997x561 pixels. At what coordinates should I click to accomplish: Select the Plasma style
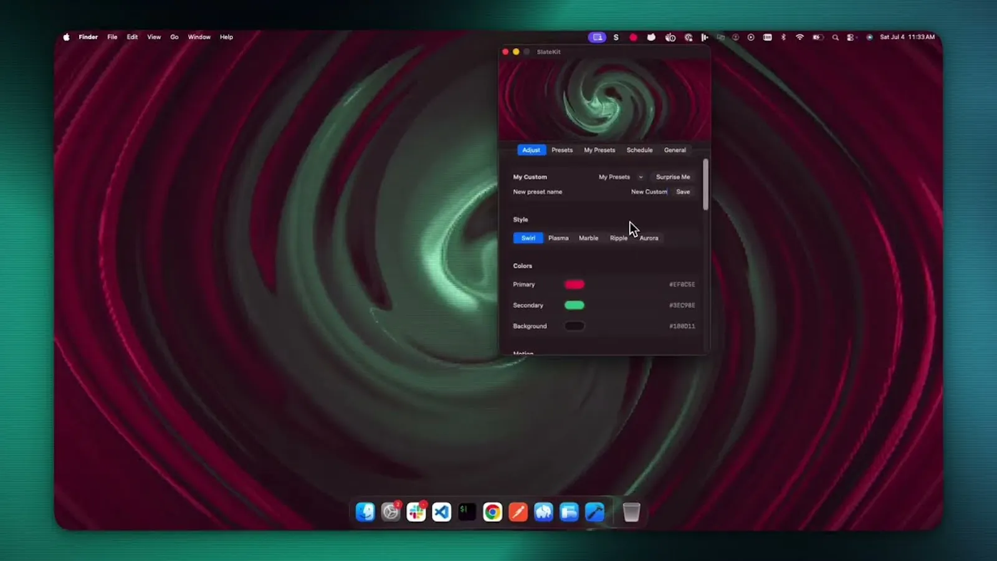coord(558,238)
